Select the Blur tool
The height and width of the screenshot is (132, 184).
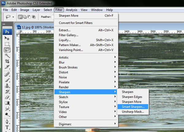coord(7,109)
